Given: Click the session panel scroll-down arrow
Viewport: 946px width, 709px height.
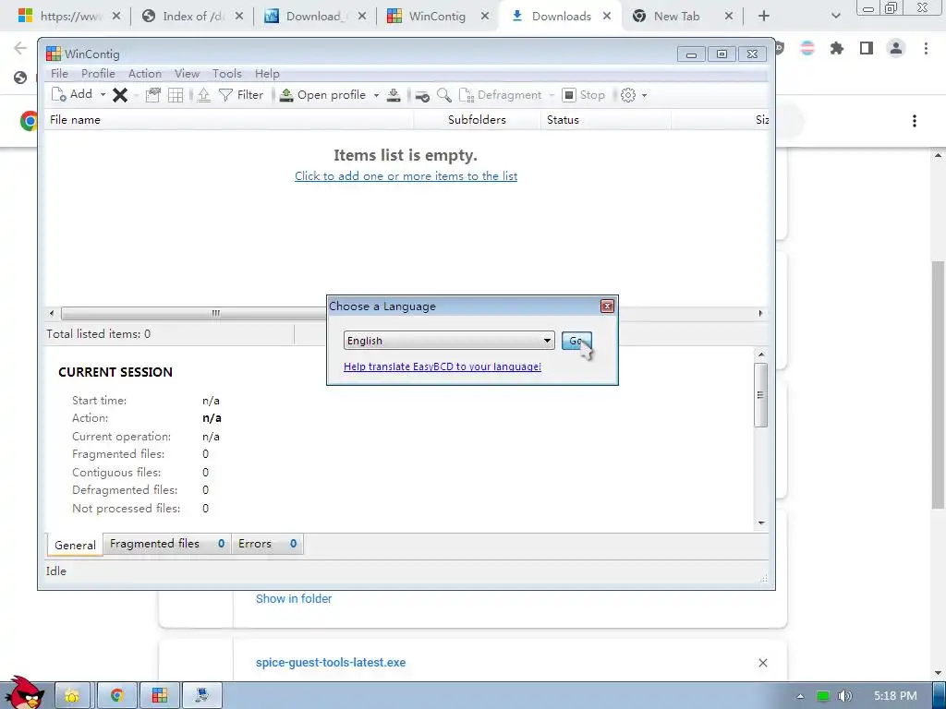Looking at the screenshot, I should 761,523.
